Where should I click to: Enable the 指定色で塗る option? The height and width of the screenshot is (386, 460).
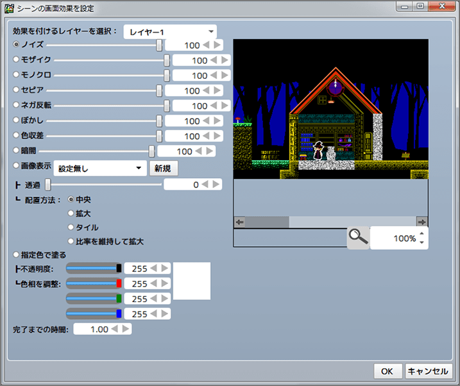[x=17, y=255]
